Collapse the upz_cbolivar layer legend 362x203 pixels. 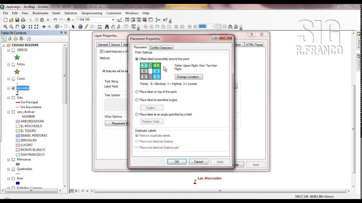coord(9,112)
